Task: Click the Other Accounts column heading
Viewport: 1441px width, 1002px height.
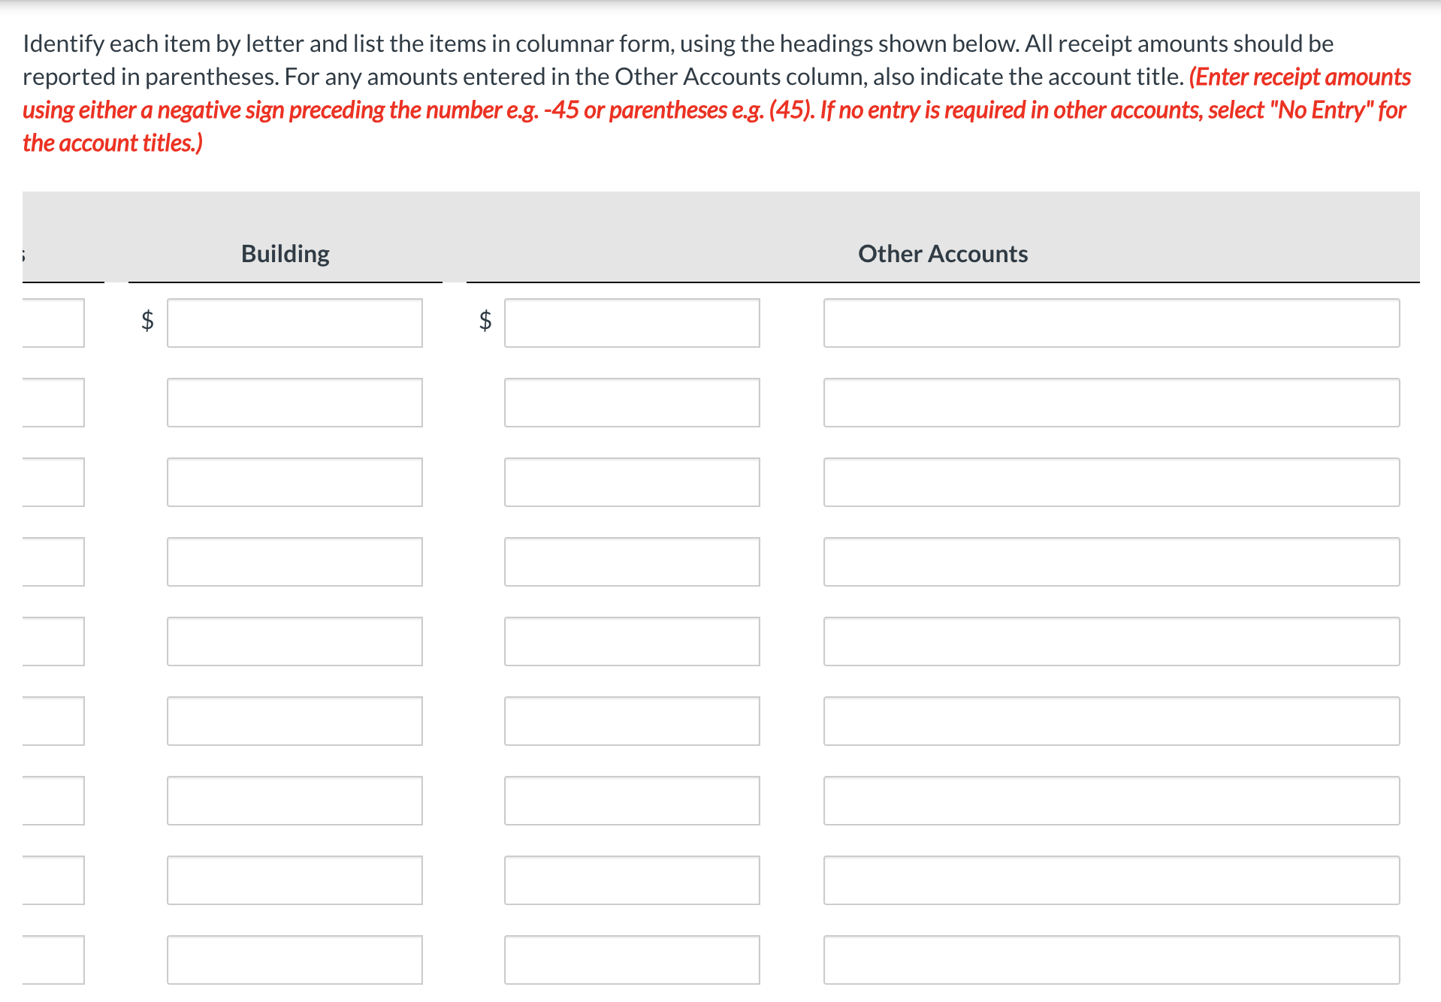Action: coord(942,253)
